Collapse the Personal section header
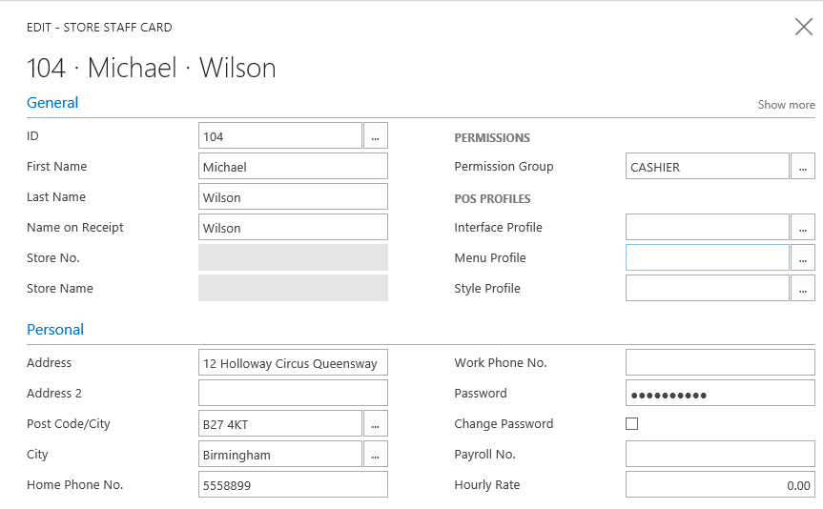 coord(55,330)
